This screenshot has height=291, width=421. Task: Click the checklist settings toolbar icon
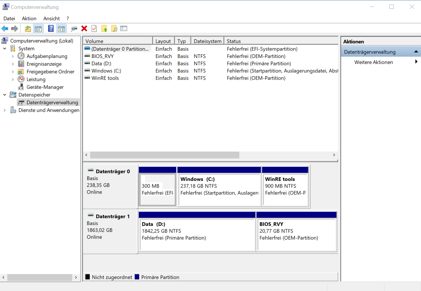point(124,29)
